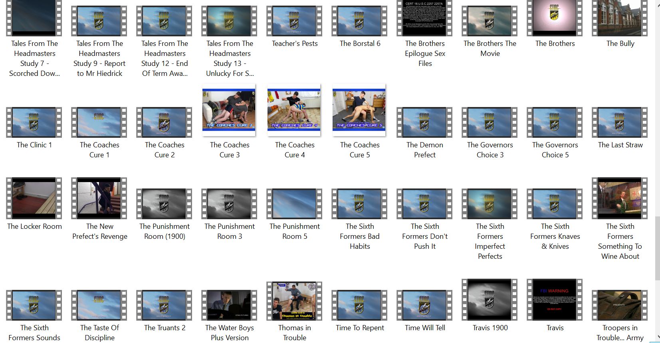Select The Water Boys Plus Version thumbnail
Screen dimensions: 660x343
(229, 305)
